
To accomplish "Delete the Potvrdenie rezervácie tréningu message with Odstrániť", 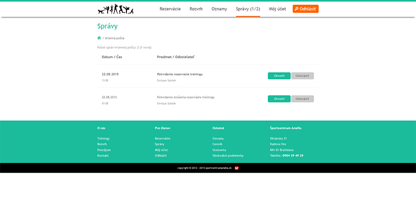I will (x=302, y=76).
